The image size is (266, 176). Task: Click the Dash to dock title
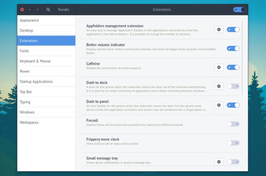point(97,83)
